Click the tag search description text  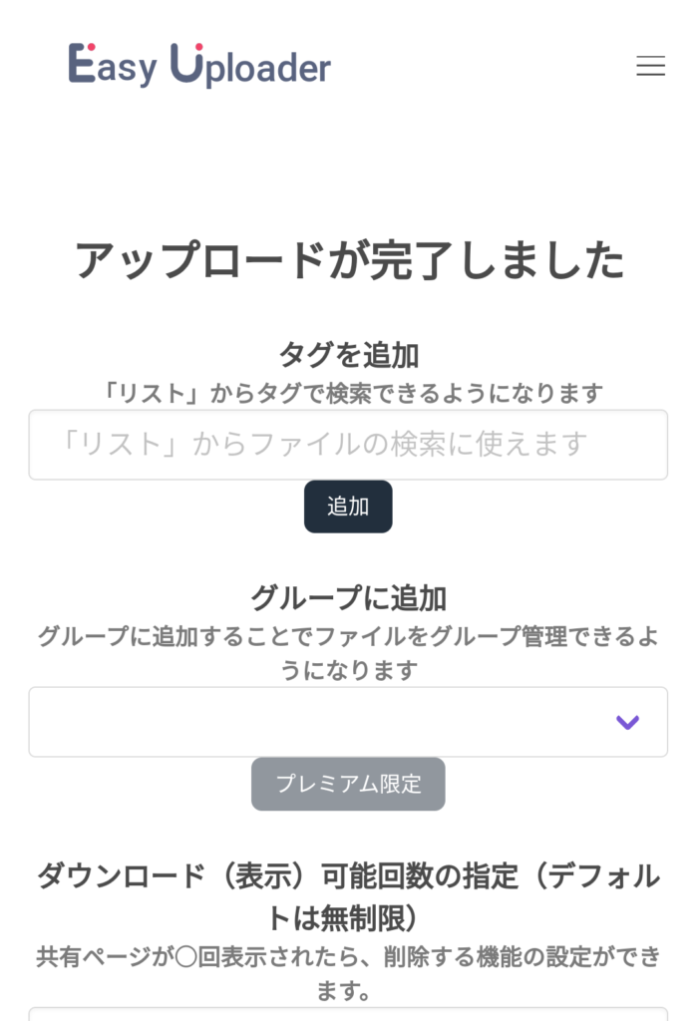coord(352,393)
